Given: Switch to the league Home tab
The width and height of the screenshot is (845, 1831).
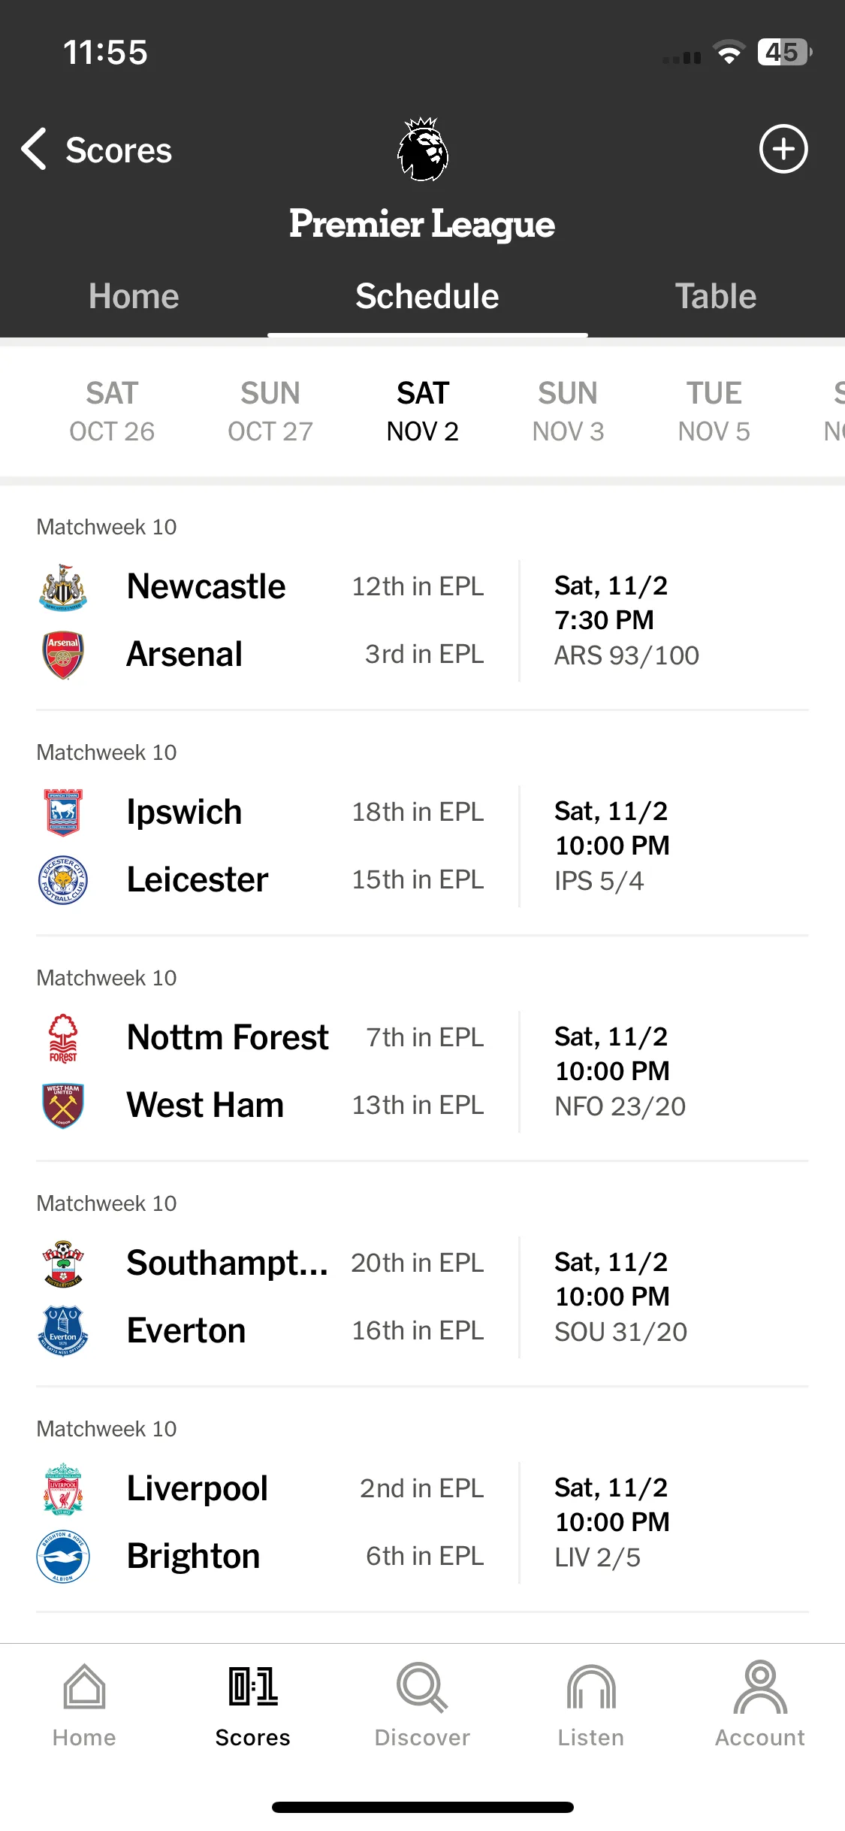Looking at the screenshot, I should tap(134, 296).
